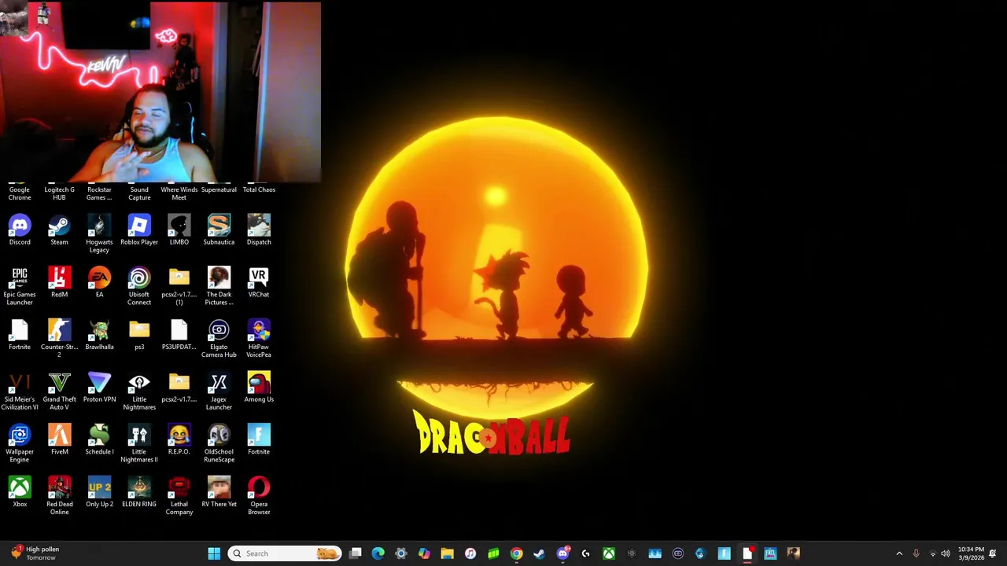This screenshot has width=1007, height=566.
Task: Launch the Steam desktop shortcut
Action: click(59, 230)
